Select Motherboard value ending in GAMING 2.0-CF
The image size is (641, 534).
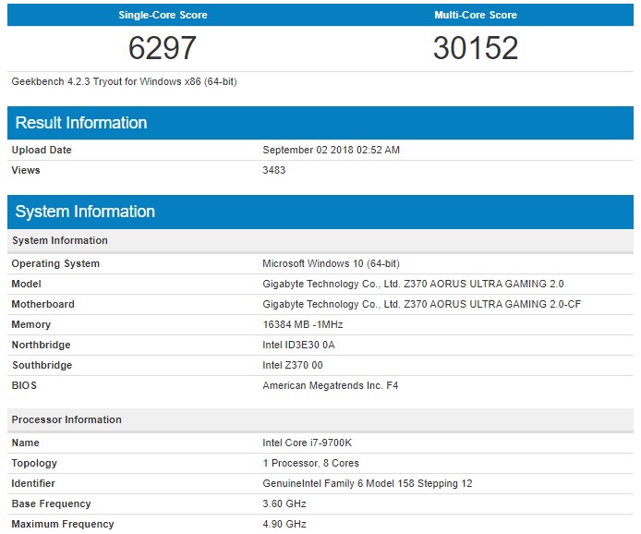[421, 304]
